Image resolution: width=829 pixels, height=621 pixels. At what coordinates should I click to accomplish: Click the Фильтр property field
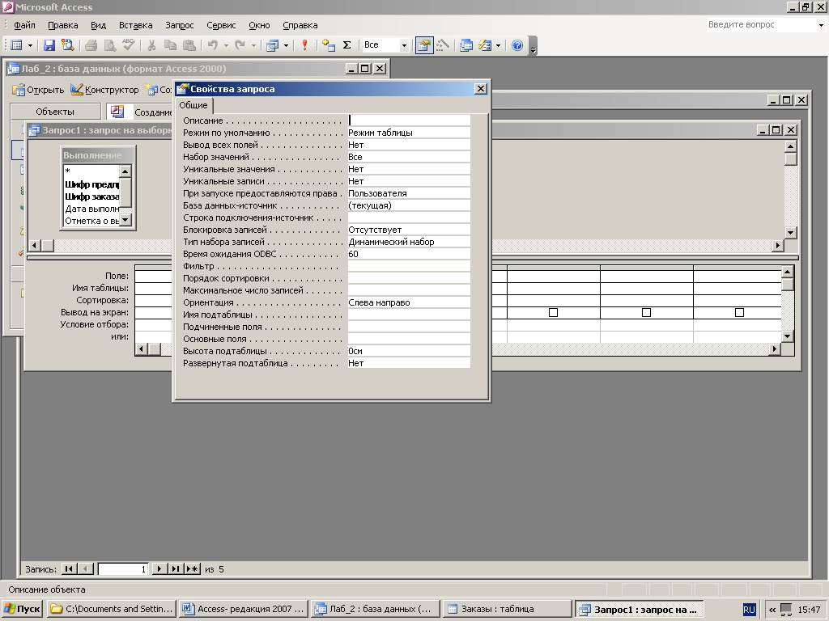pyautogui.click(x=409, y=266)
